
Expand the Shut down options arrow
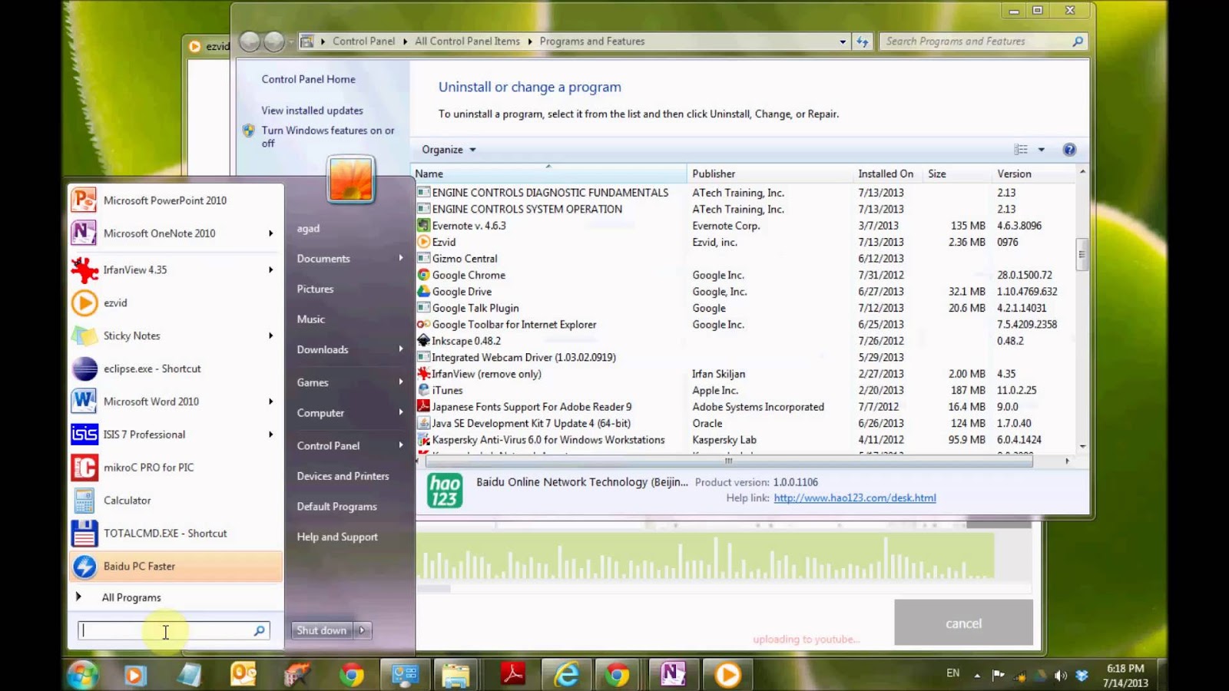362,630
